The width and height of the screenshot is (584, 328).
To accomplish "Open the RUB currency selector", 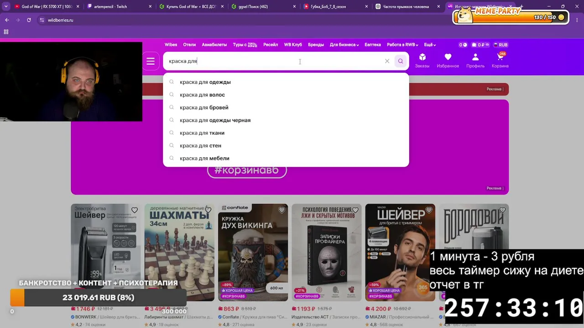I will pyautogui.click(x=501, y=45).
